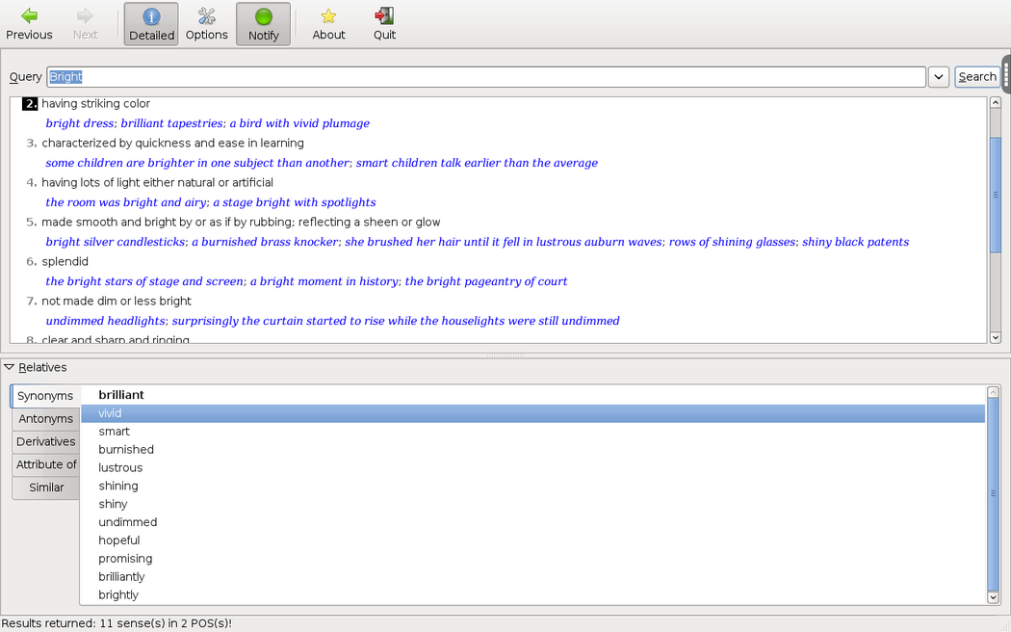Click the Previous green arrow icon
The height and width of the screenshot is (632, 1011).
29,16
